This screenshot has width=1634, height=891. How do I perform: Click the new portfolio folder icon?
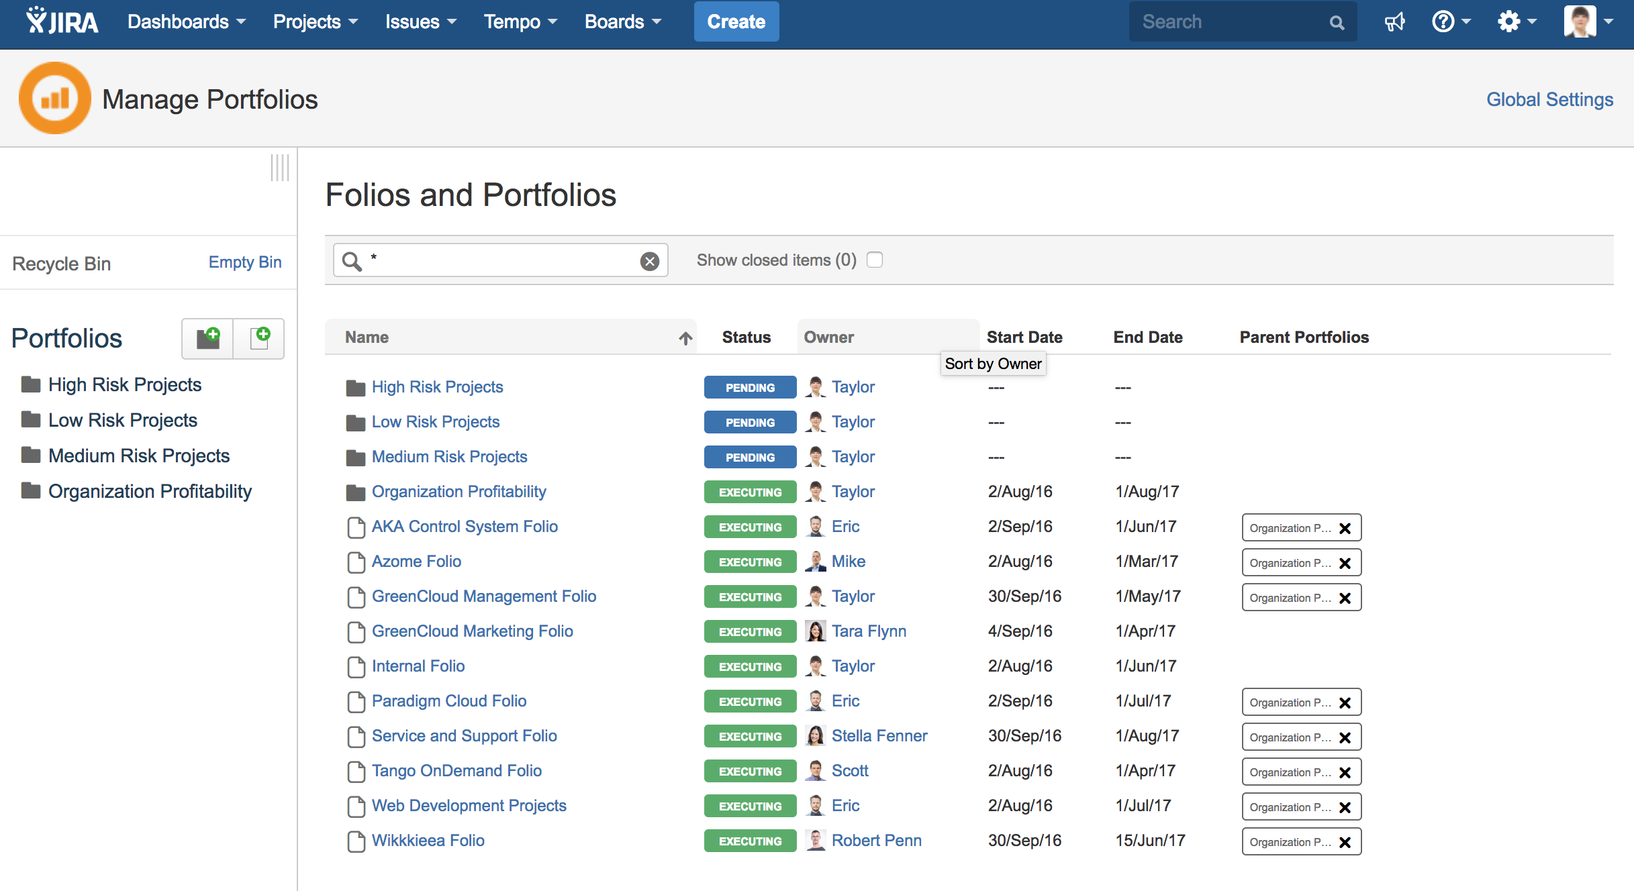(x=207, y=338)
